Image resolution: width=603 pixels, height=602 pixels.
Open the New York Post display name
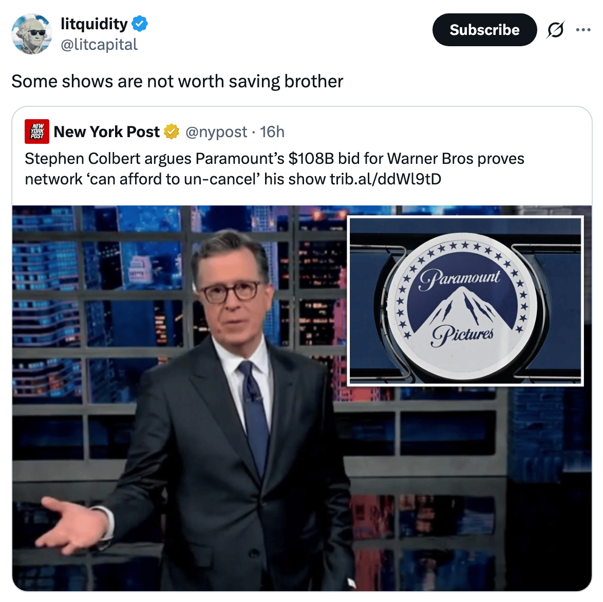106,131
